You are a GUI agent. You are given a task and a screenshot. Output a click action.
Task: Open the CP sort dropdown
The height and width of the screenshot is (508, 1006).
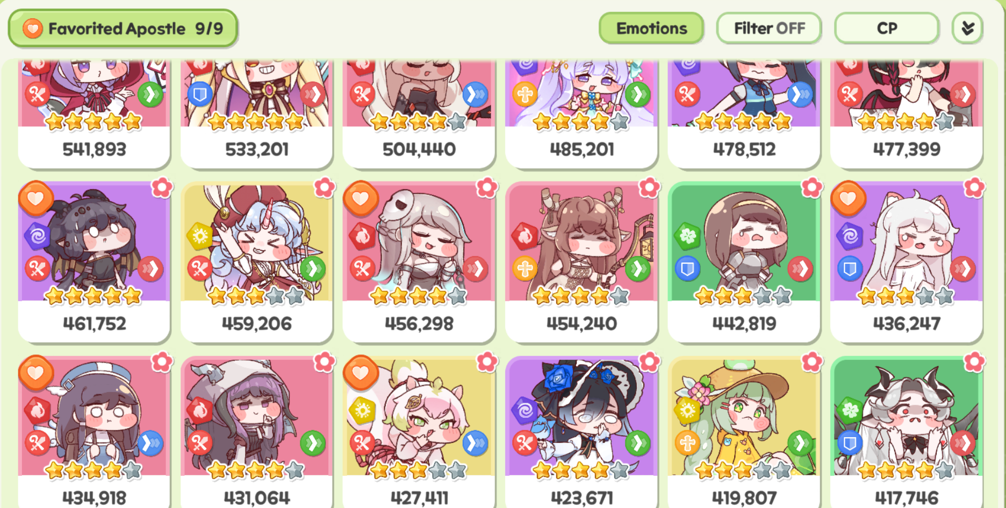coord(887,28)
